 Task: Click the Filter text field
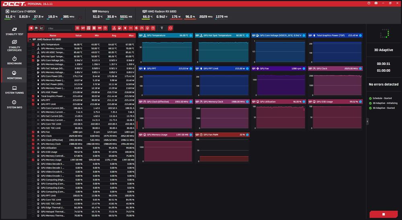click(x=59, y=28)
